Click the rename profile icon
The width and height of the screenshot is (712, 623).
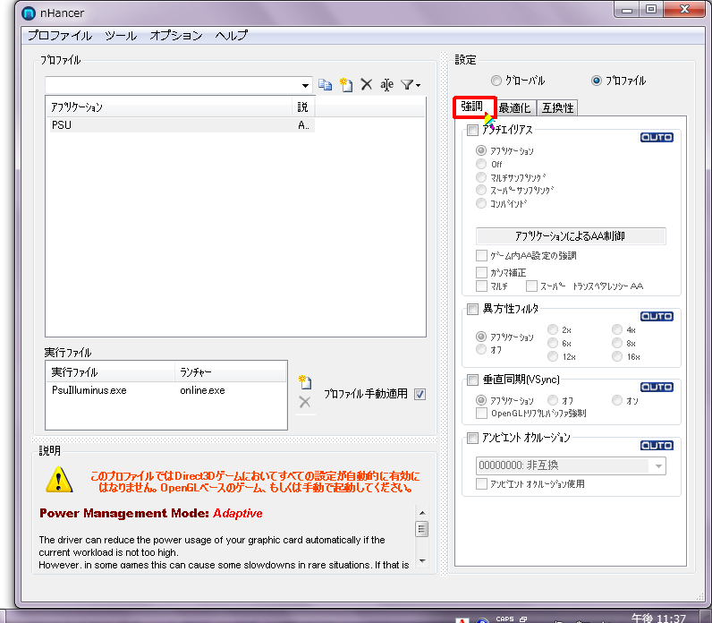tap(387, 84)
